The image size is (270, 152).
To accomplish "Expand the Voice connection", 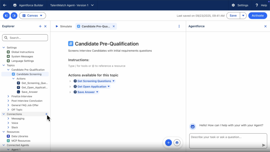I will point(8,123).
